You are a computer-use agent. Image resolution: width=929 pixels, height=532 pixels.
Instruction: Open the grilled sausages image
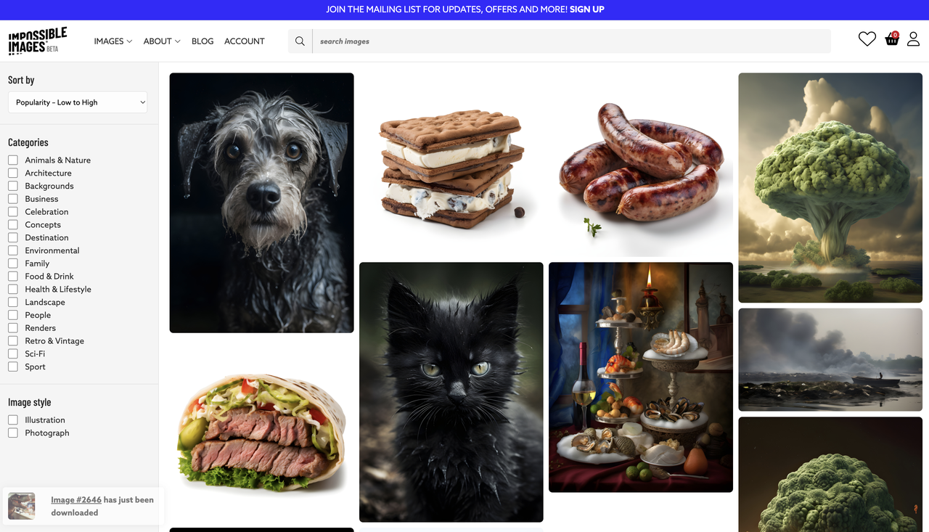[641, 165]
